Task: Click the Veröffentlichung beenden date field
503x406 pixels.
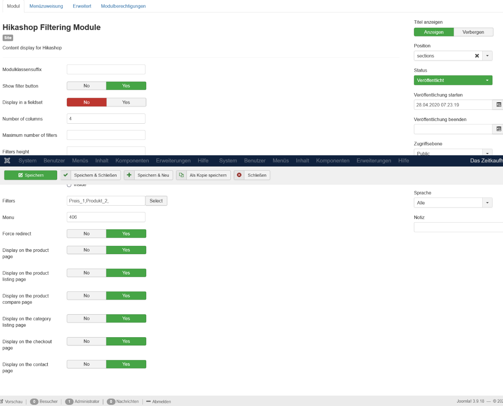Action: click(x=453, y=129)
